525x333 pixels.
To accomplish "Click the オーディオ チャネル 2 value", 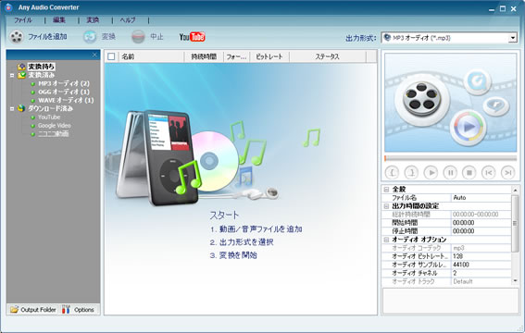I will (481, 273).
